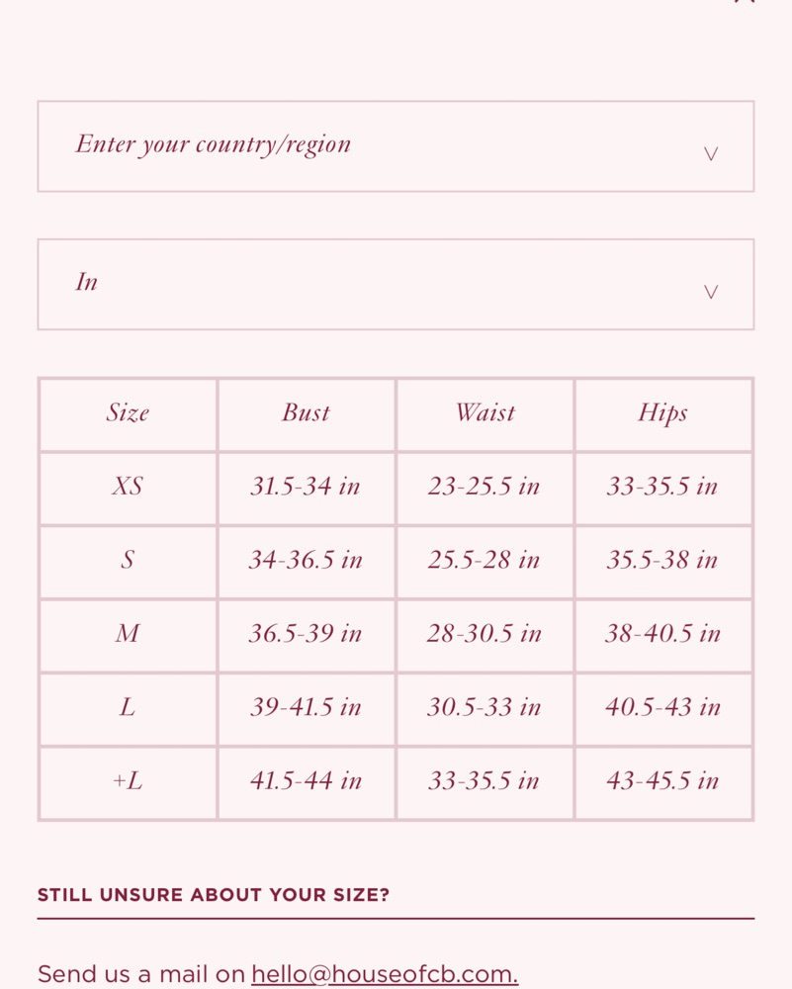Image resolution: width=792 pixels, height=989 pixels.
Task: Select the 43-45.5 in hips cell
Action: click(663, 783)
